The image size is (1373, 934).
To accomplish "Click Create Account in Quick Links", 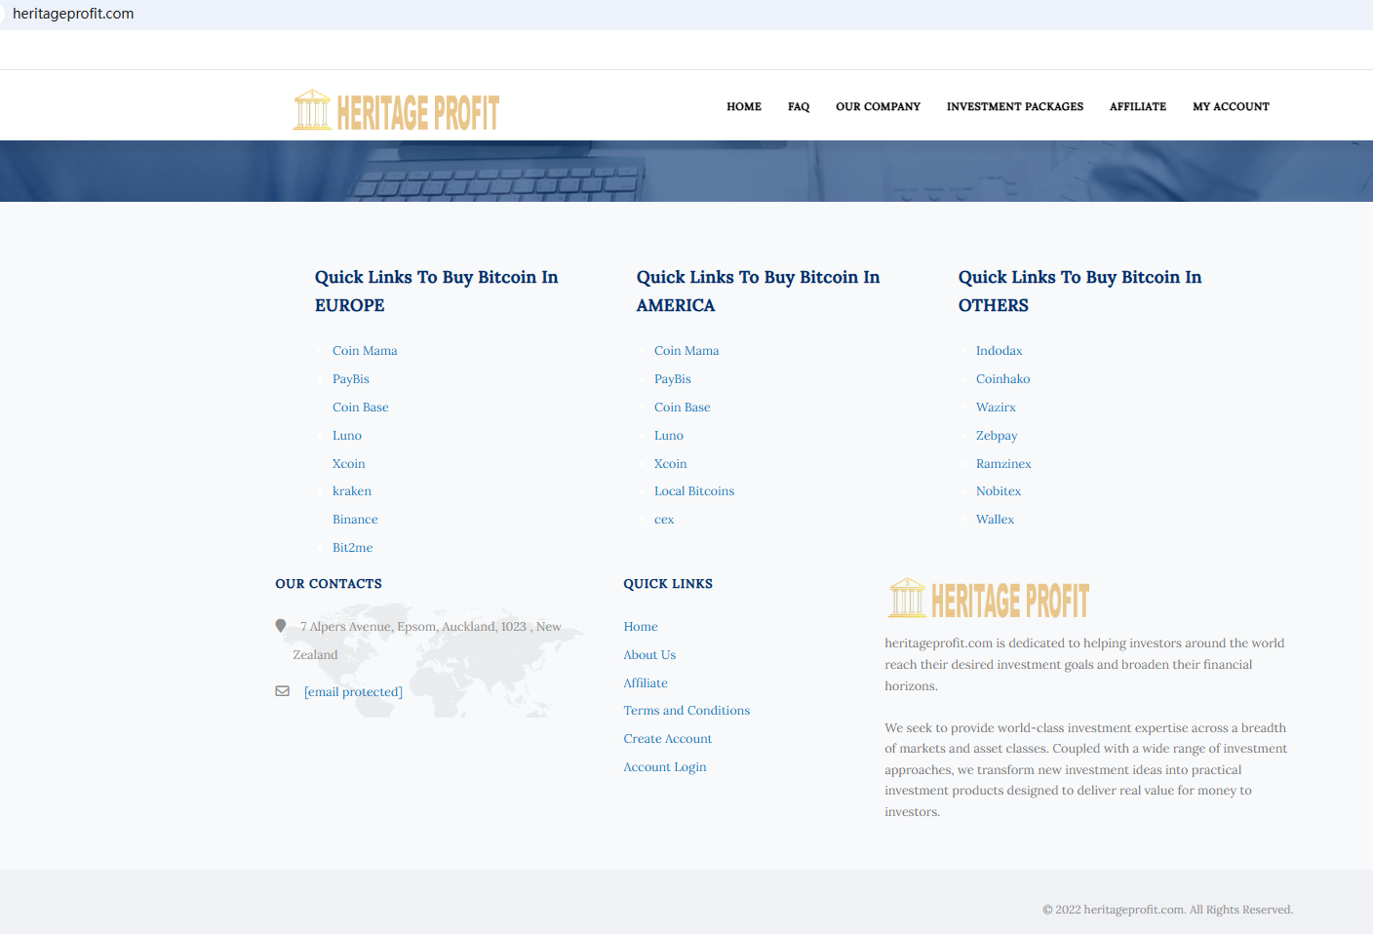I will [x=667, y=739].
